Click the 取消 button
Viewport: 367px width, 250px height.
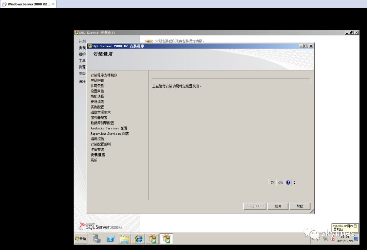[x=278, y=206]
